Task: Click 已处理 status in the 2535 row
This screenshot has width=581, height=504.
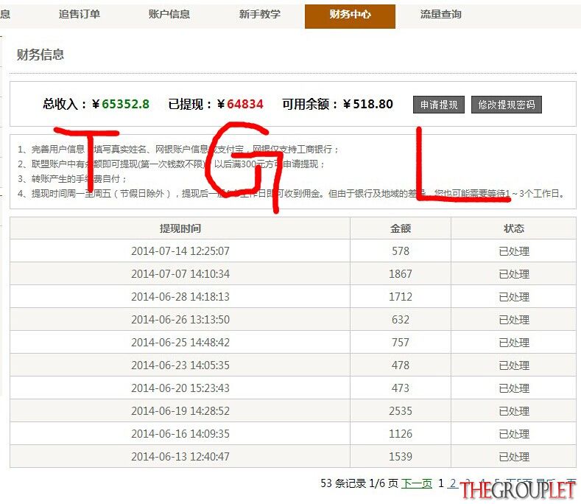Action: click(514, 411)
